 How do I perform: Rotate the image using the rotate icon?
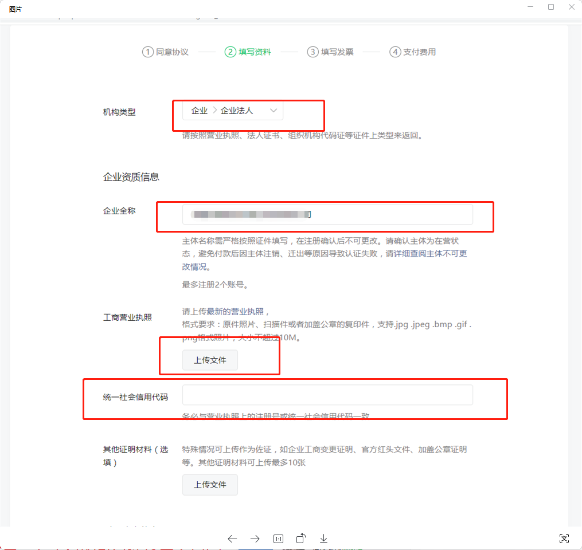(x=301, y=538)
